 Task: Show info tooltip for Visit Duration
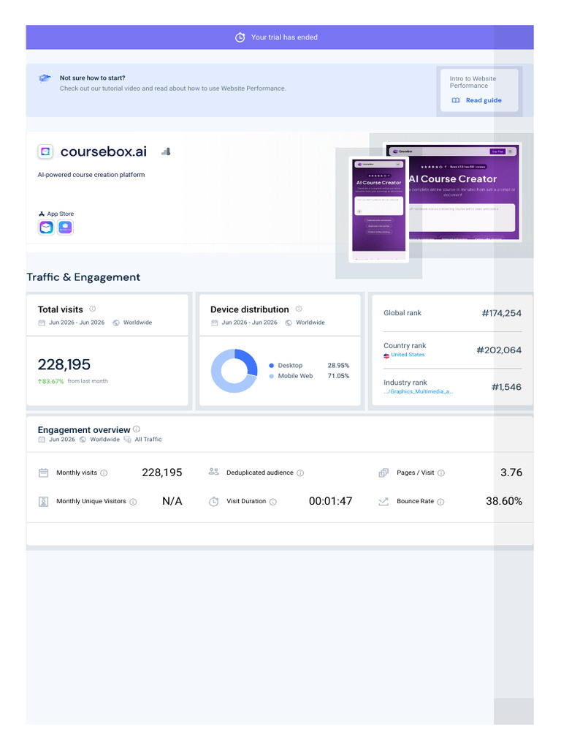click(273, 502)
